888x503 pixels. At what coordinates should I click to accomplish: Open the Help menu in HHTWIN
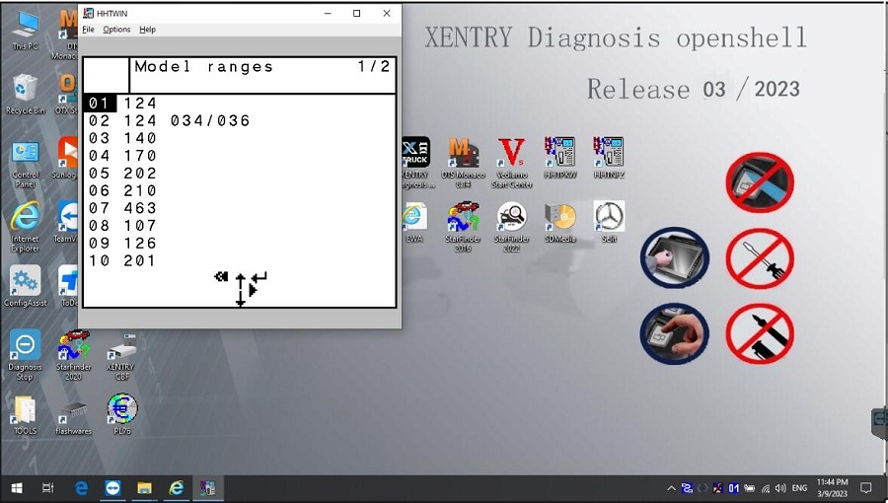(147, 30)
